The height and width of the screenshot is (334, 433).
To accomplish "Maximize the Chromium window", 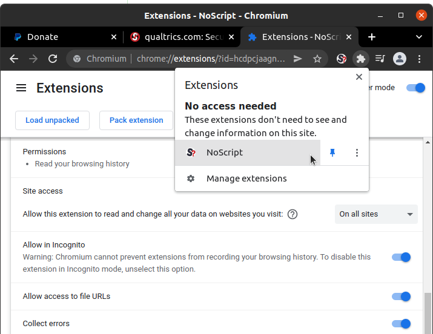I will pos(401,16).
